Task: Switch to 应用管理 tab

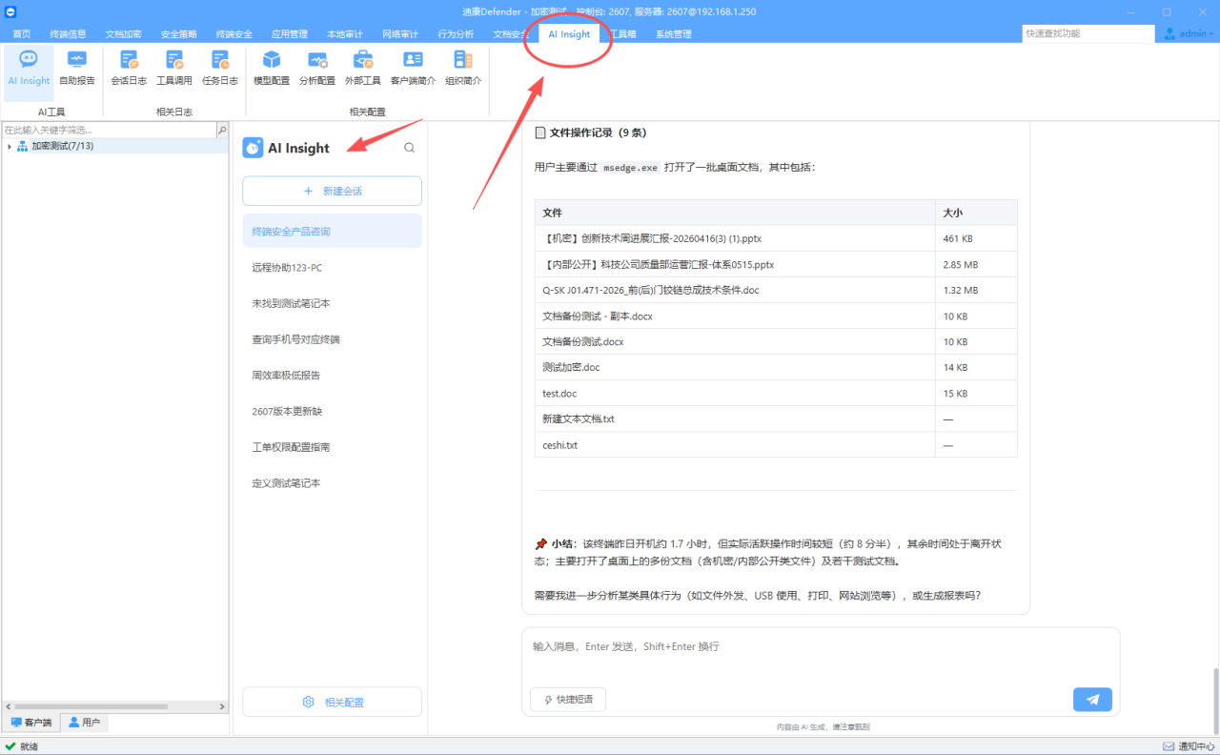Action: [289, 34]
